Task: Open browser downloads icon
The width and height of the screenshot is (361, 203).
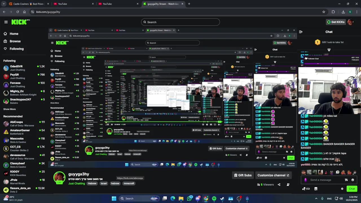Action: coord(343,12)
